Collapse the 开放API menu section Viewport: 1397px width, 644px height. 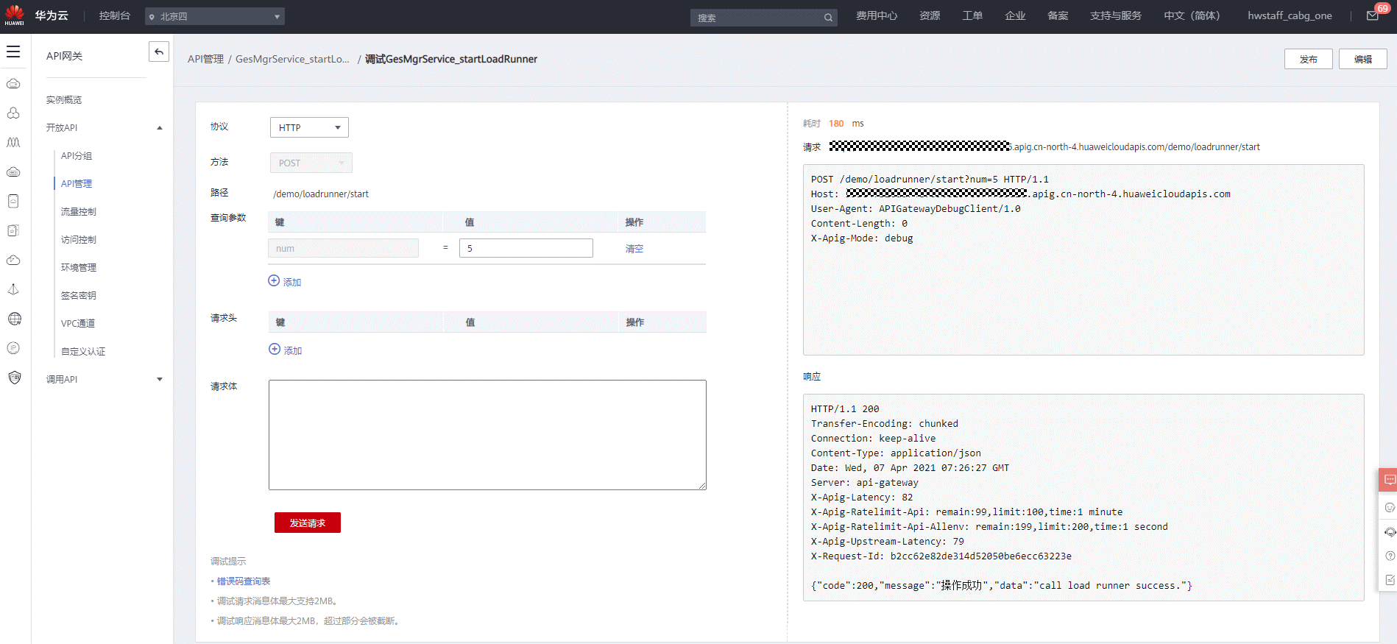(x=160, y=128)
